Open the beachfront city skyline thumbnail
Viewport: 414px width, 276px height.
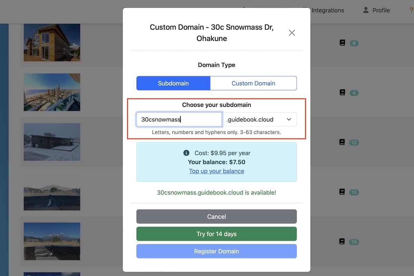coord(52,92)
